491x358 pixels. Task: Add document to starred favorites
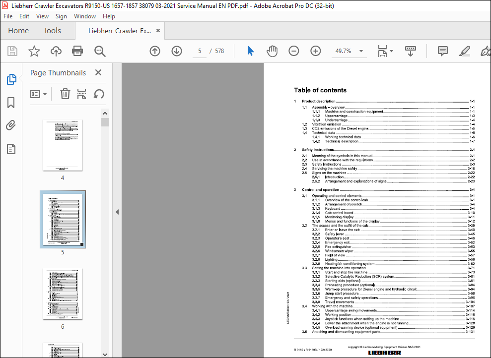[x=34, y=51]
